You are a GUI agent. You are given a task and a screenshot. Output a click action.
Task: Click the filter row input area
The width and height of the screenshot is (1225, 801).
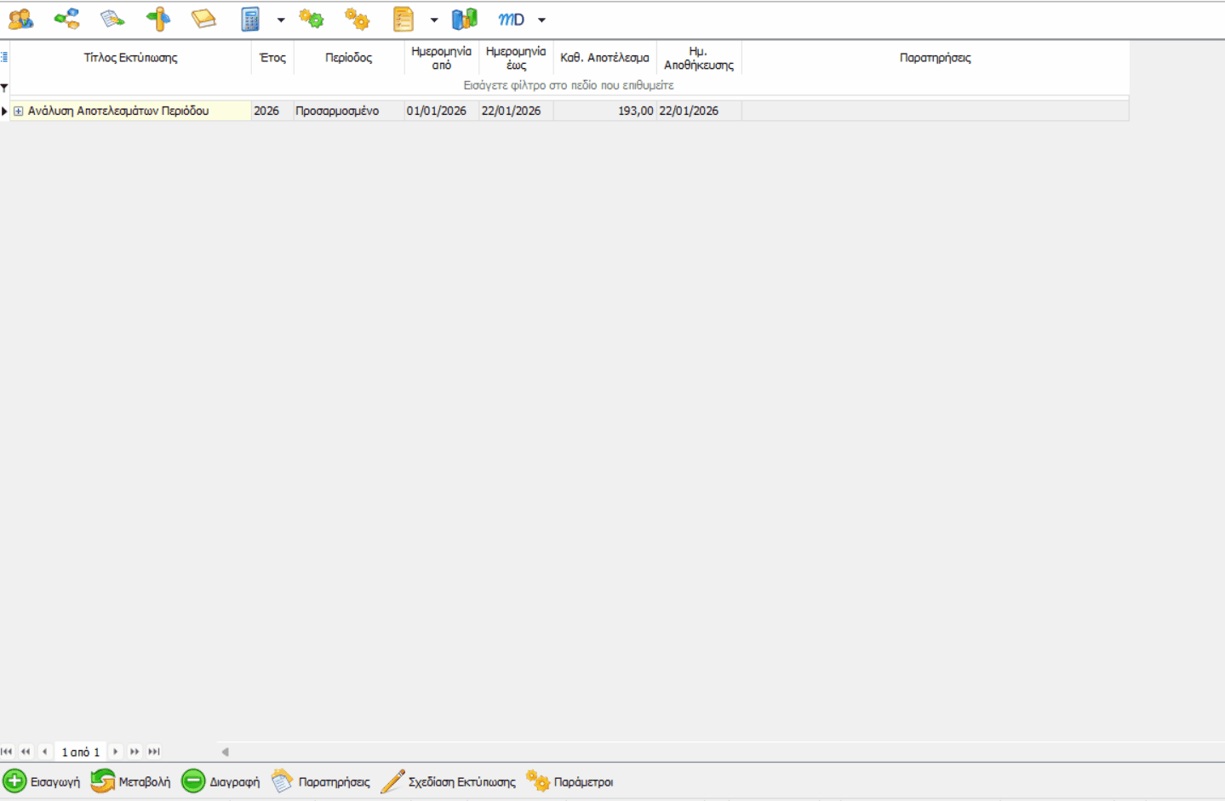[x=568, y=85]
